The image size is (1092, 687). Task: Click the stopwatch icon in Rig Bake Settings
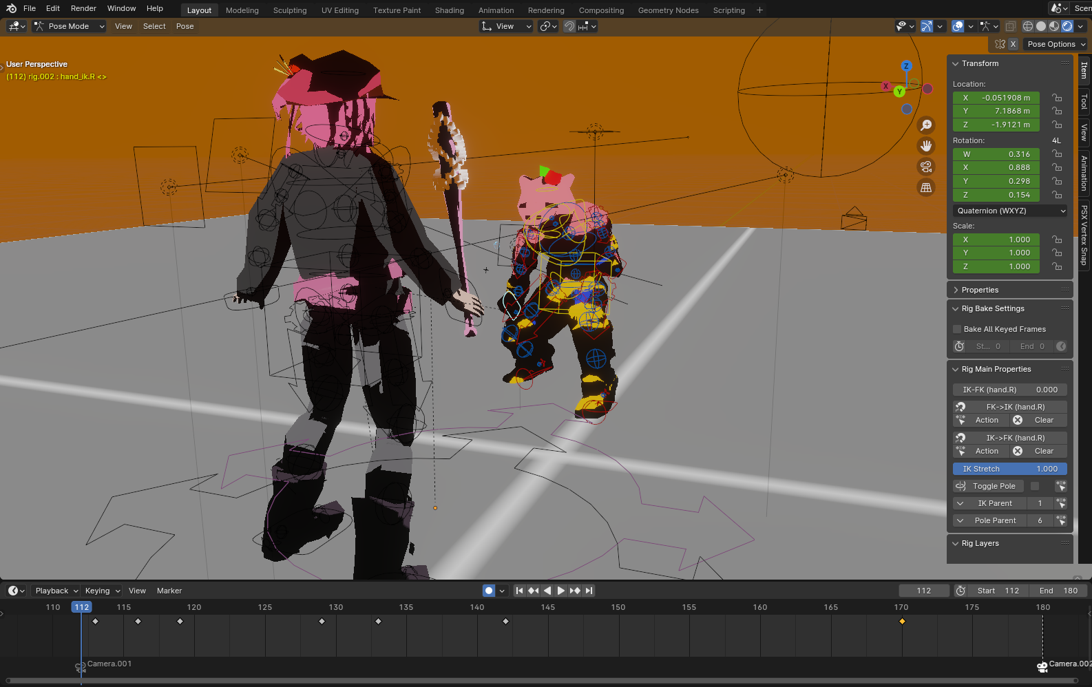[x=959, y=346]
